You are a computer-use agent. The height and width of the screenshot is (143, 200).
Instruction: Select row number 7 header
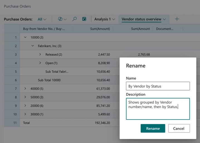click(x=12, y=89)
